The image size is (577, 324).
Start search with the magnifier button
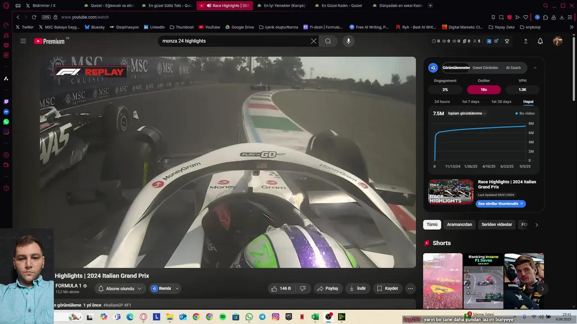click(328, 41)
